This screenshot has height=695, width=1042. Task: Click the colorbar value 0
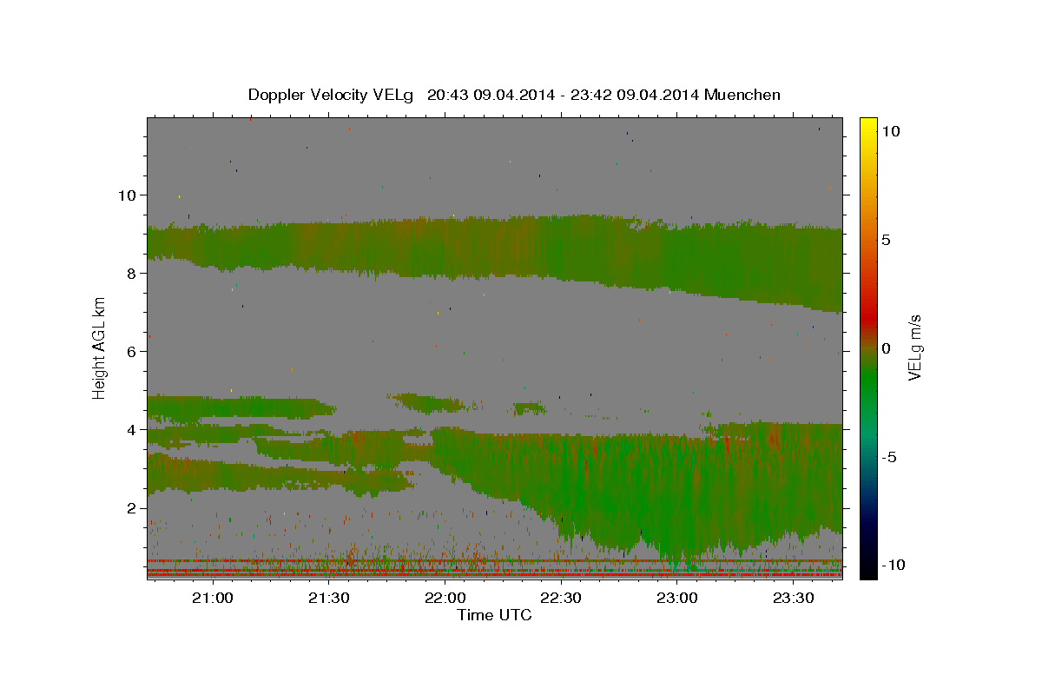tap(886, 348)
